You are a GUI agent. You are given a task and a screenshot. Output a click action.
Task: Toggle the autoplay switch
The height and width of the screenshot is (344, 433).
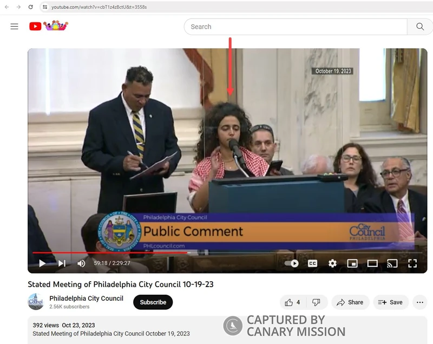tap(292, 263)
